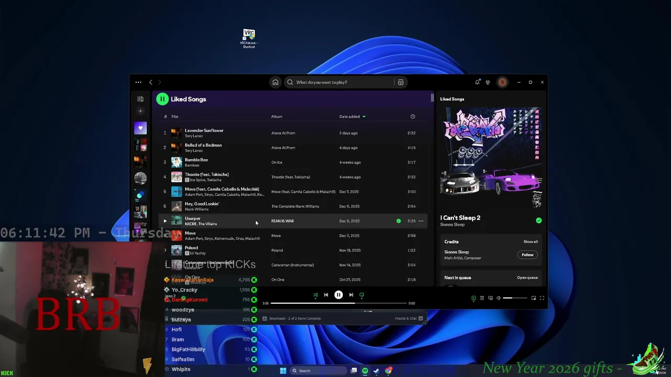Skip to the next track
This screenshot has width=671, height=377.
click(x=351, y=295)
